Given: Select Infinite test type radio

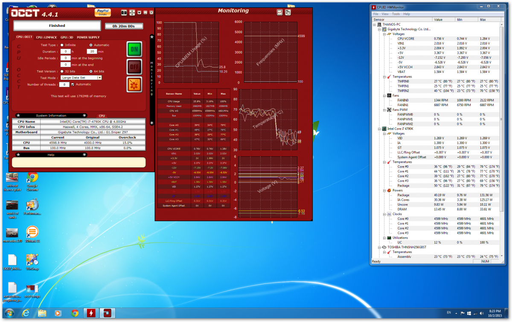Looking at the screenshot, I should (62, 45).
